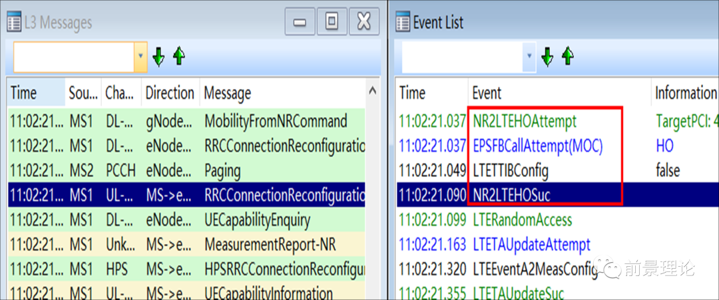This screenshot has height=300, width=719.
Task: Click green down arrow in L3 Messages
Action: (158, 57)
